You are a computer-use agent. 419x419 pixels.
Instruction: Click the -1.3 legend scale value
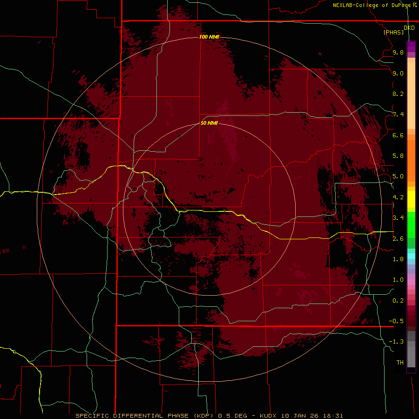(396, 342)
